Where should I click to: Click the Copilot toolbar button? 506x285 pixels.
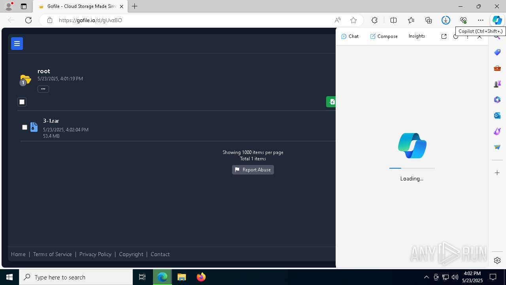coord(497,20)
